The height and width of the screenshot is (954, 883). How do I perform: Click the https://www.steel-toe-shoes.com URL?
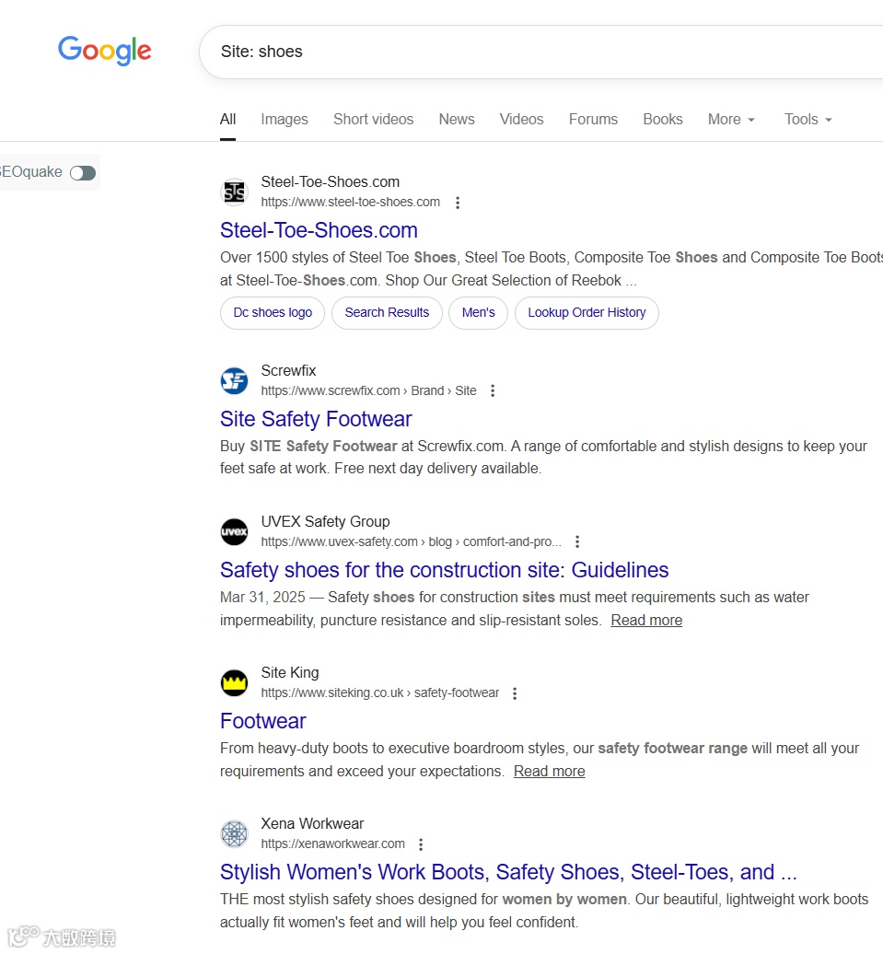point(351,202)
